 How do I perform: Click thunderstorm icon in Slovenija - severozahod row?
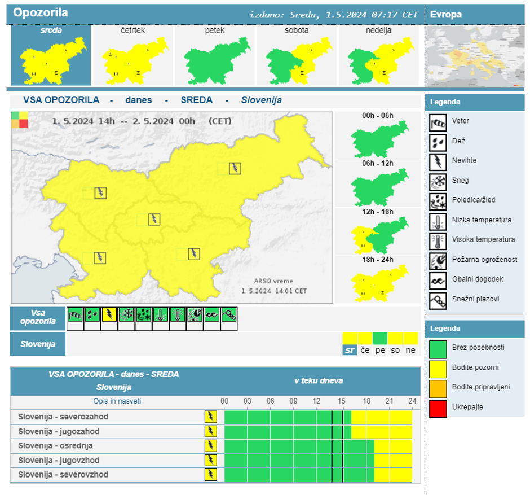[x=210, y=417]
